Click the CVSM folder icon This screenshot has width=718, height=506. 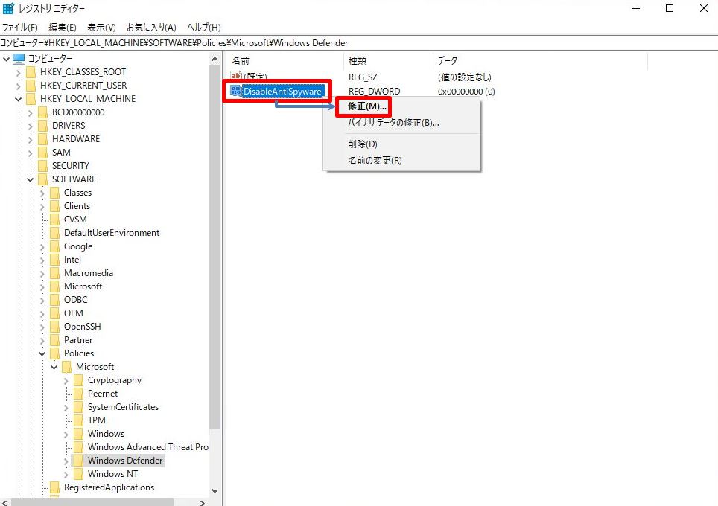(55, 220)
